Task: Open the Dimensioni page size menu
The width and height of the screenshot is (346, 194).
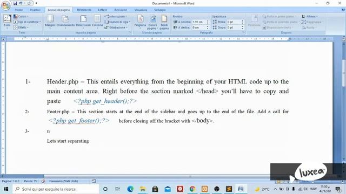Action: [x=83, y=22]
